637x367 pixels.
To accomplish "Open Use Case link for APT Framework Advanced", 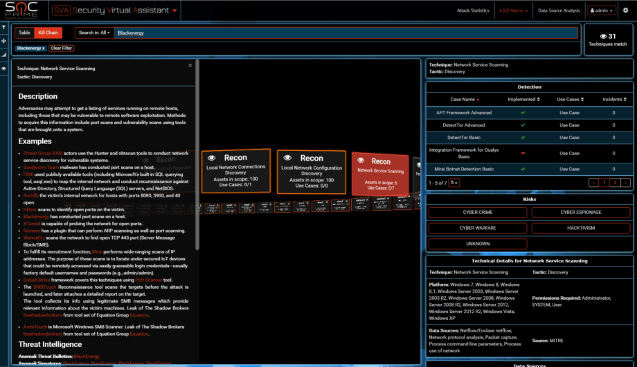I will 569,113.
